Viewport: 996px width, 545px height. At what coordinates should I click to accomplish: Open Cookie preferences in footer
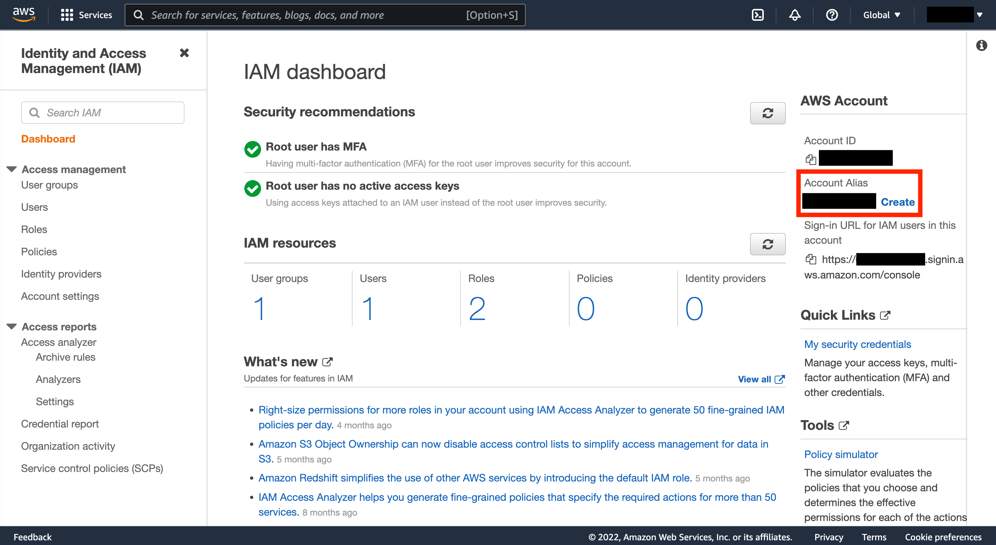point(943,537)
